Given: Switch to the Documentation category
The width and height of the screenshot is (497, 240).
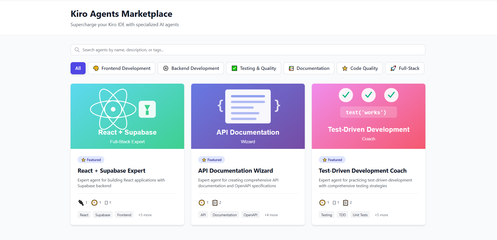Looking at the screenshot, I should (309, 68).
